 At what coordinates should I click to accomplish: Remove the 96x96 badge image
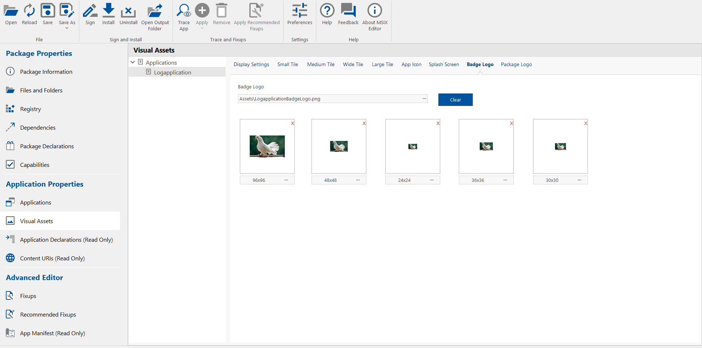coord(292,123)
